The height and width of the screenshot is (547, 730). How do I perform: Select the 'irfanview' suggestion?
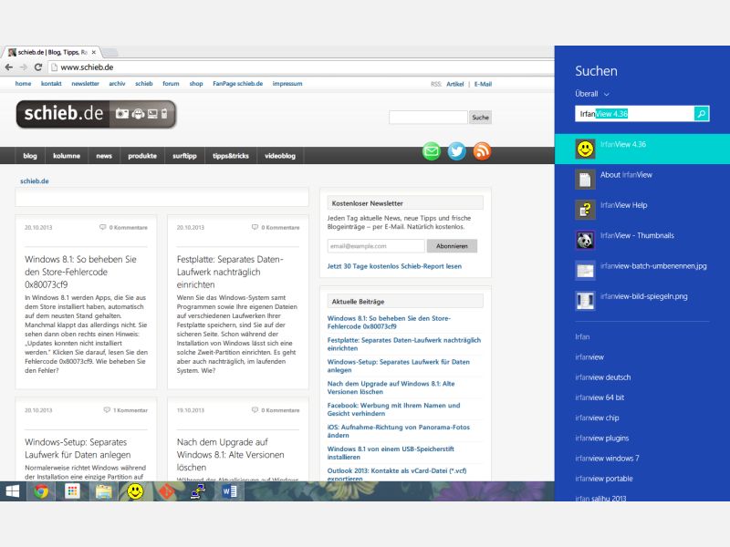point(589,357)
